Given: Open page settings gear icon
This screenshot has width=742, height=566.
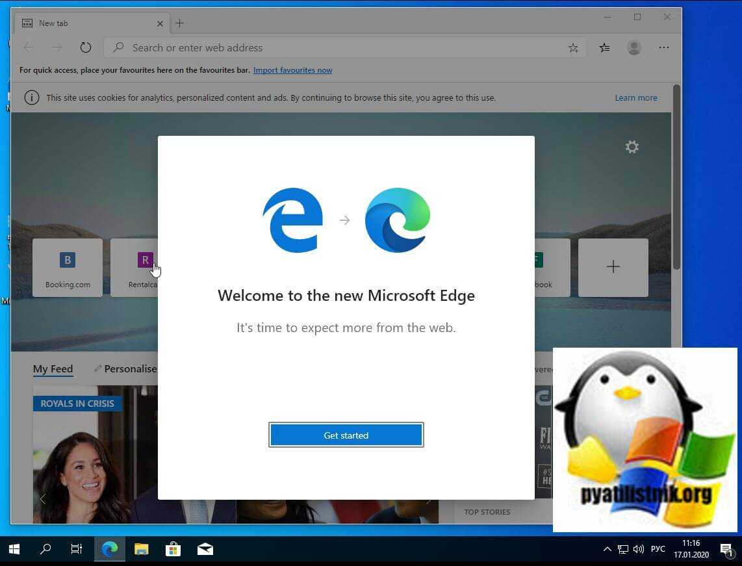Looking at the screenshot, I should [x=632, y=148].
